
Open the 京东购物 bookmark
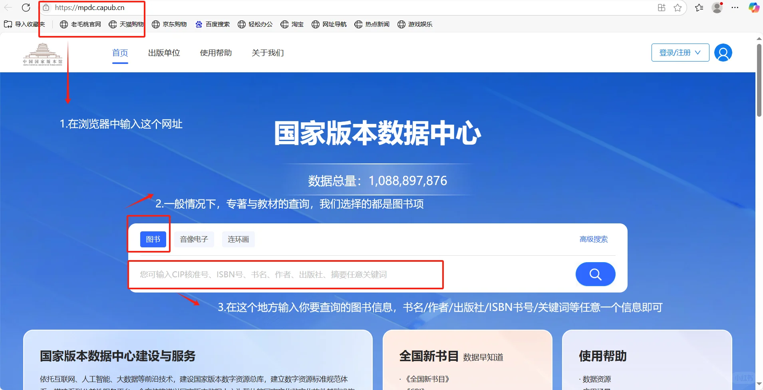169,24
